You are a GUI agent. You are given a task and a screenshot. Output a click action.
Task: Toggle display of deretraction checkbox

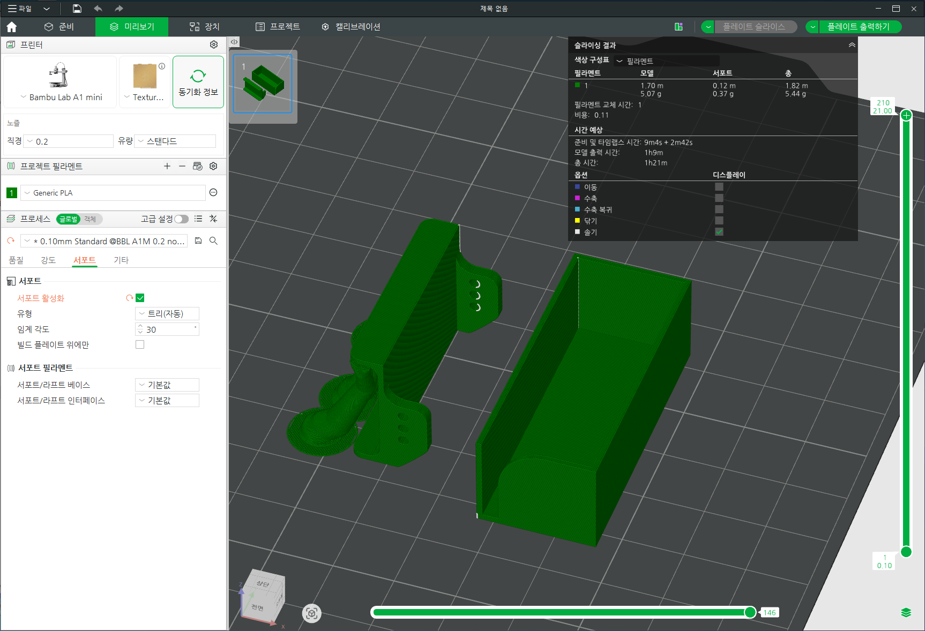tap(719, 209)
